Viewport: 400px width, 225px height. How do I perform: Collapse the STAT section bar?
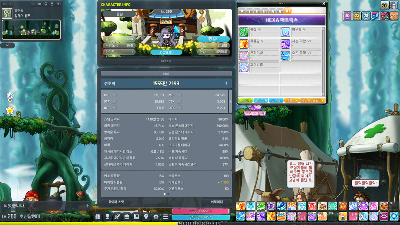click(166, 74)
